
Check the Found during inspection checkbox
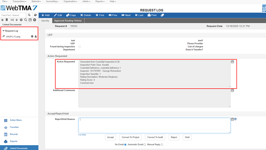[x=80, y=47]
